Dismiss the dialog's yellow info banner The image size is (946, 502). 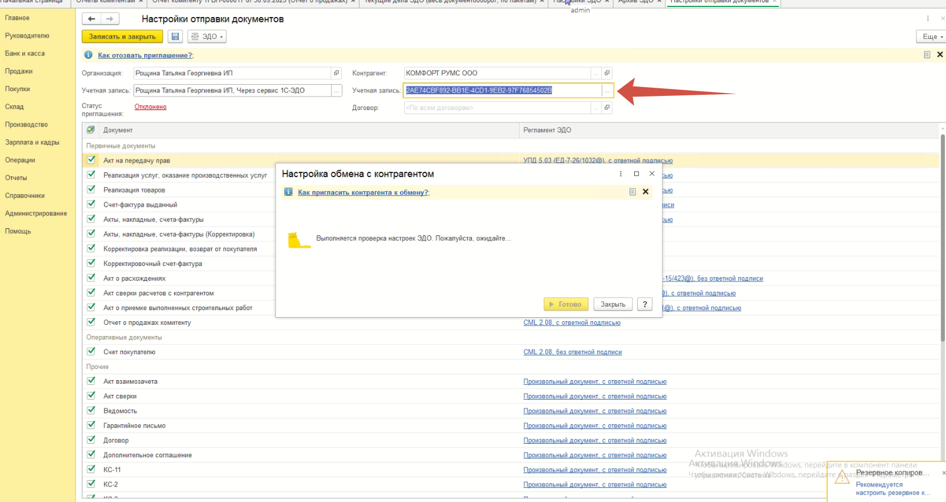pos(645,192)
